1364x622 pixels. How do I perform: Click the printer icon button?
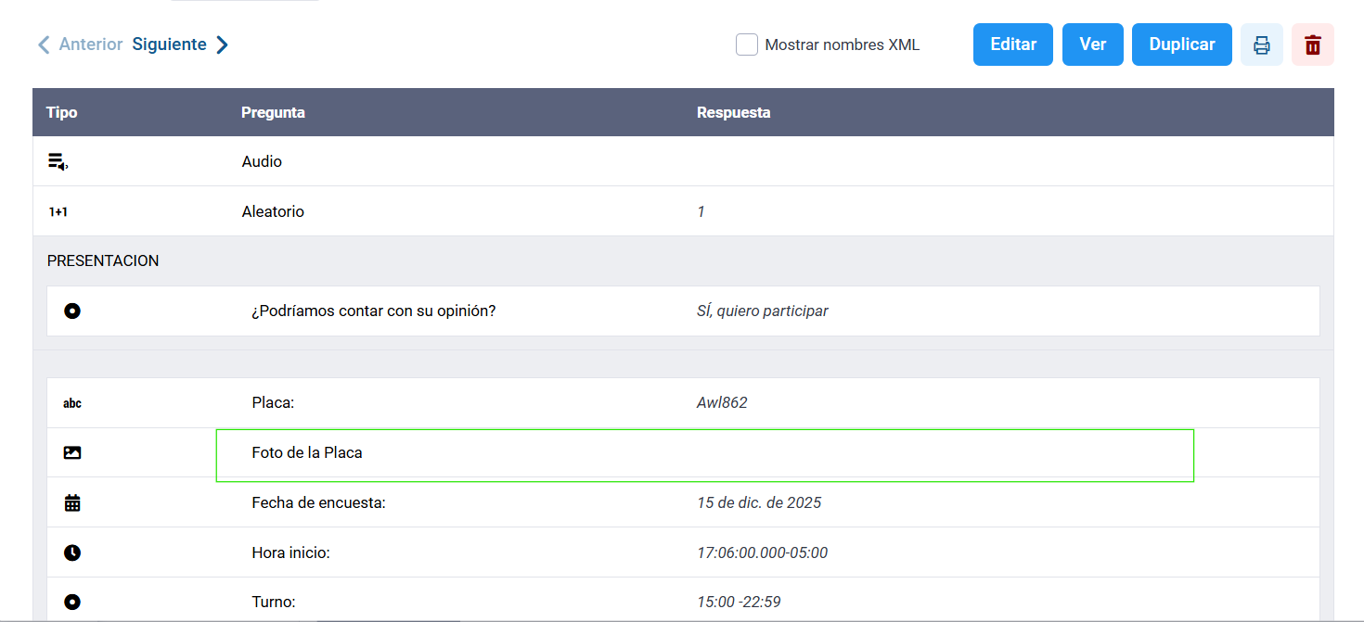pyautogui.click(x=1261, y=44)
